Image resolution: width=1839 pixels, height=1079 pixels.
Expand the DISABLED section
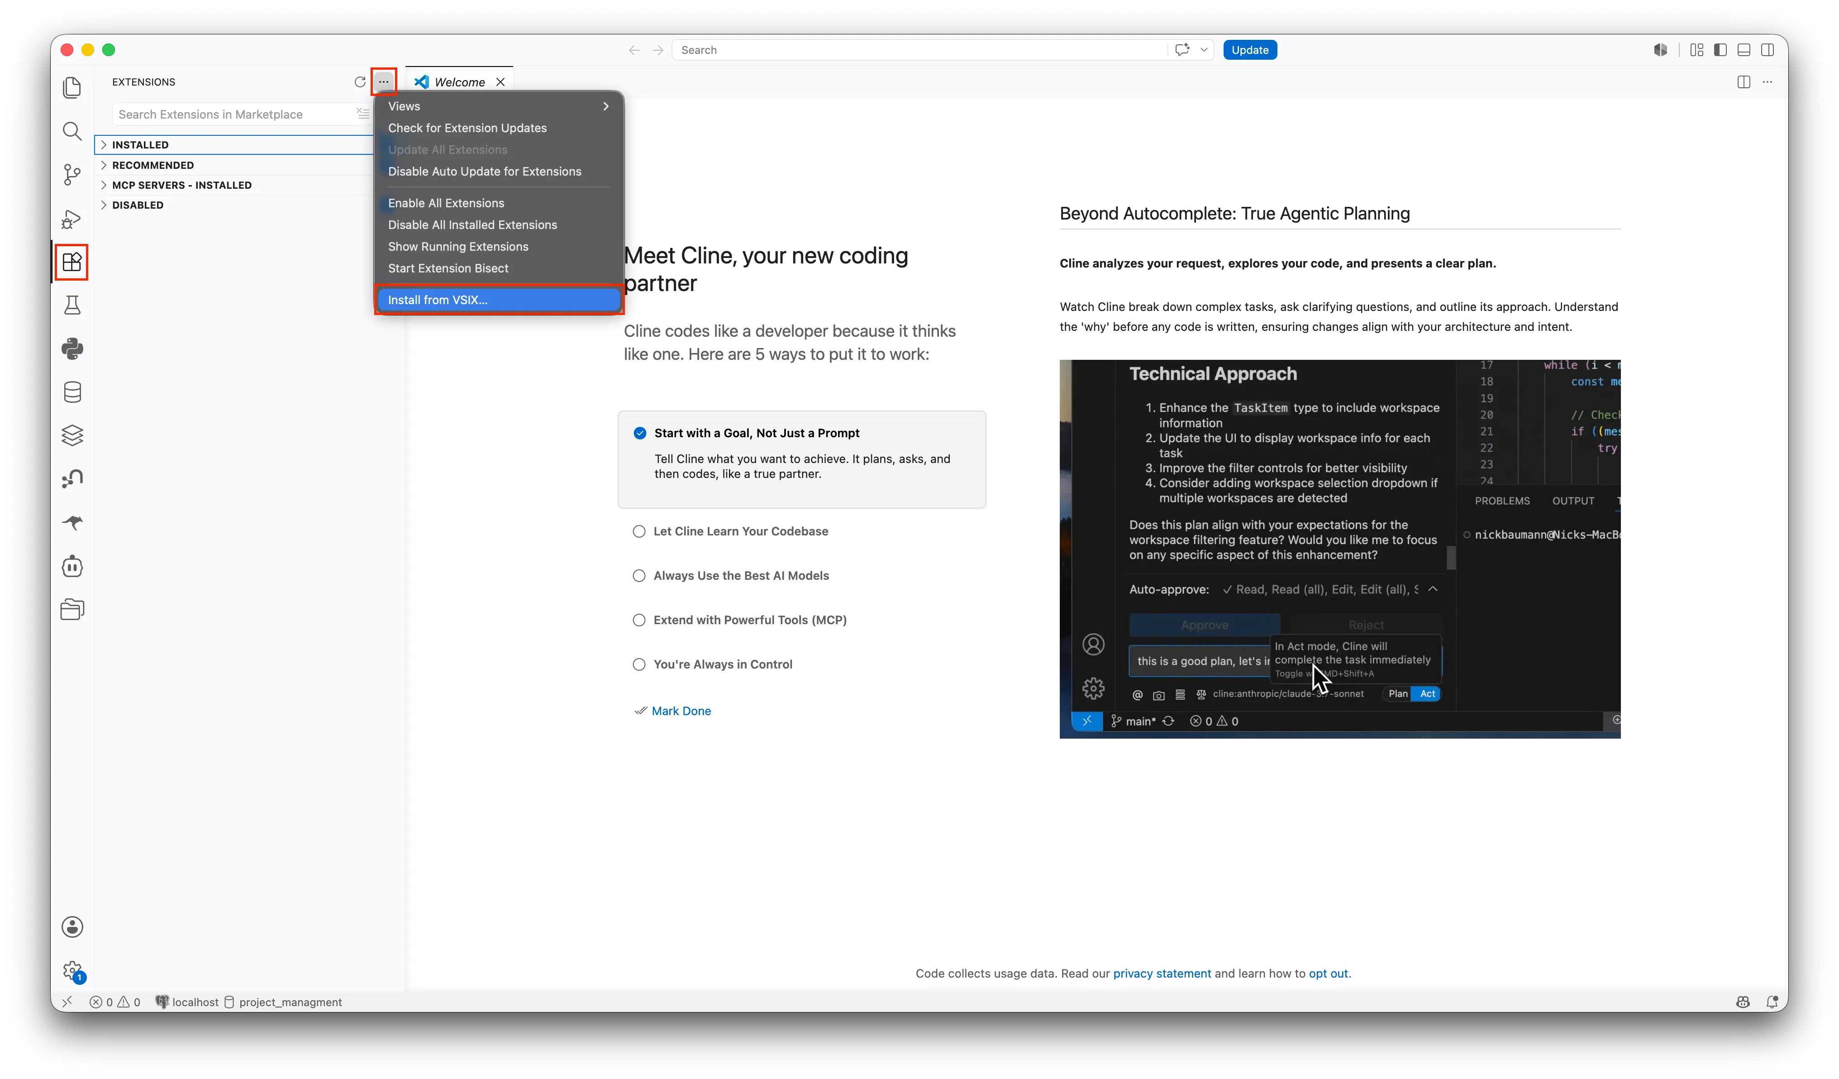[233, 205]
